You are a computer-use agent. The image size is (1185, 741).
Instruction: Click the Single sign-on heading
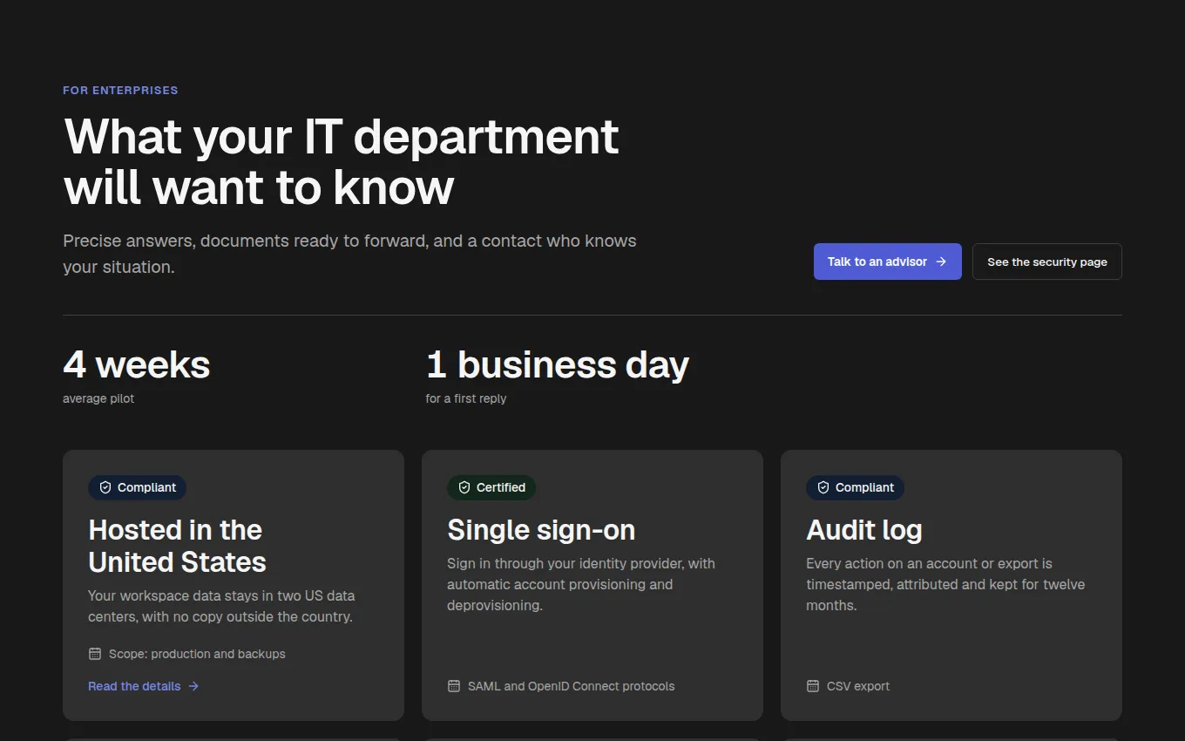(x=541, y=530)
